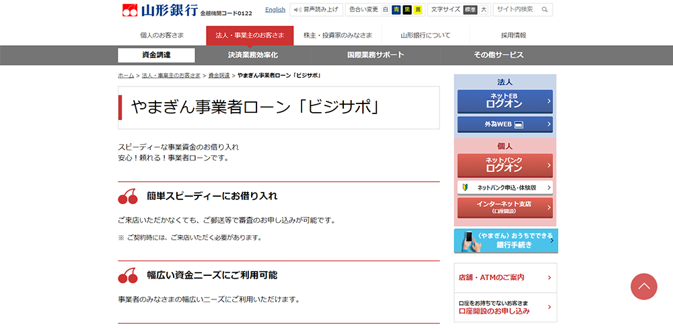Image resolution: width=673 pixels, height=329 pixels.
Task: Click the speaker icon for 音声読み上げ
Action: coord(297,9)
